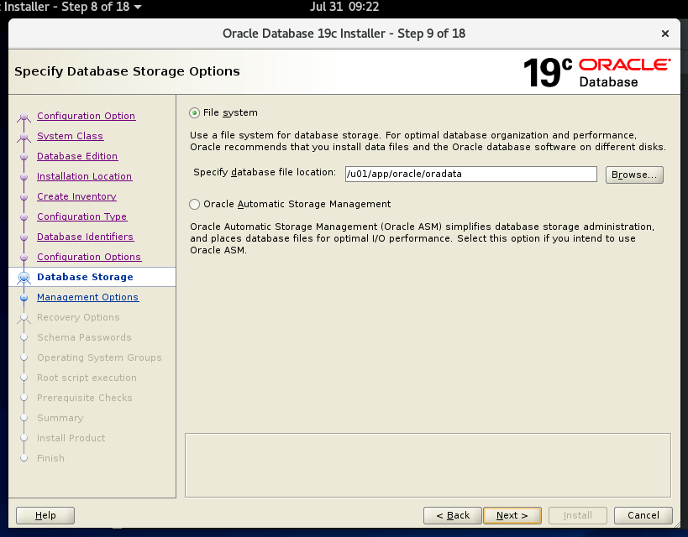Select the File system radio button
The image size is (688, 537).
(194, 113)
